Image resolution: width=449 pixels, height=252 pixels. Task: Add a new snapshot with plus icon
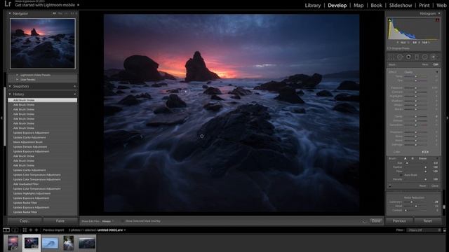(x=75, y=86)
